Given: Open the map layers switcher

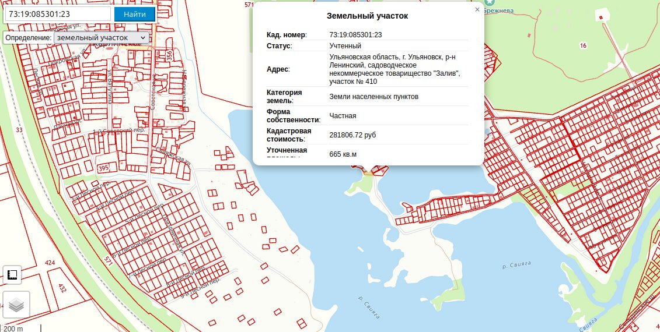Looking at the screenshot, I should [x=16, y=304].
